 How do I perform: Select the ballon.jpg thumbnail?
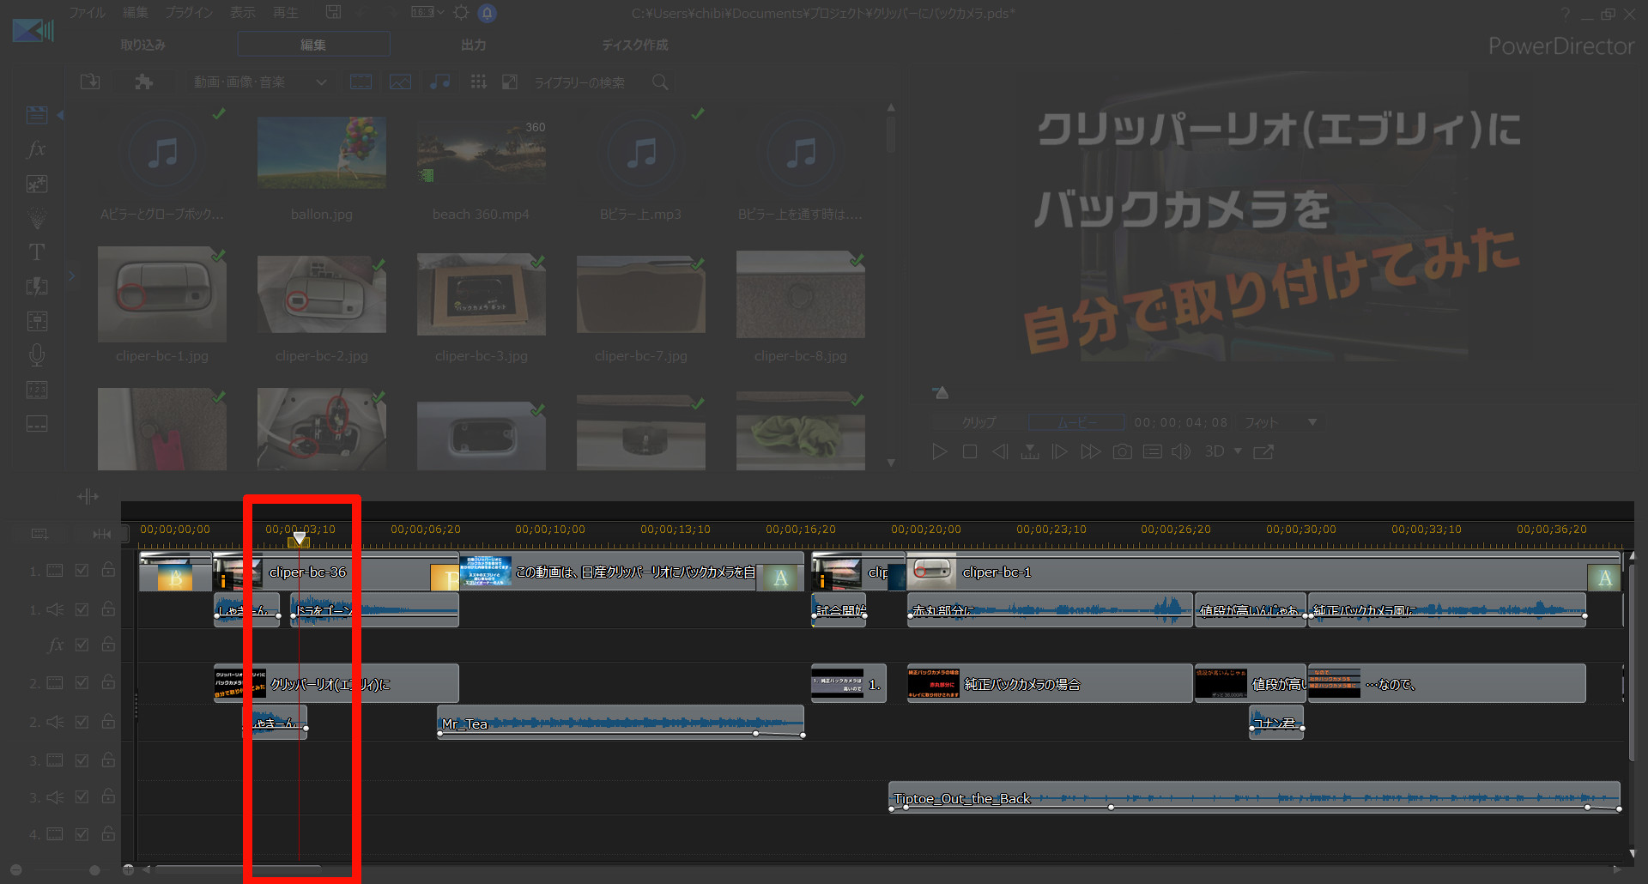coord(322,153)
